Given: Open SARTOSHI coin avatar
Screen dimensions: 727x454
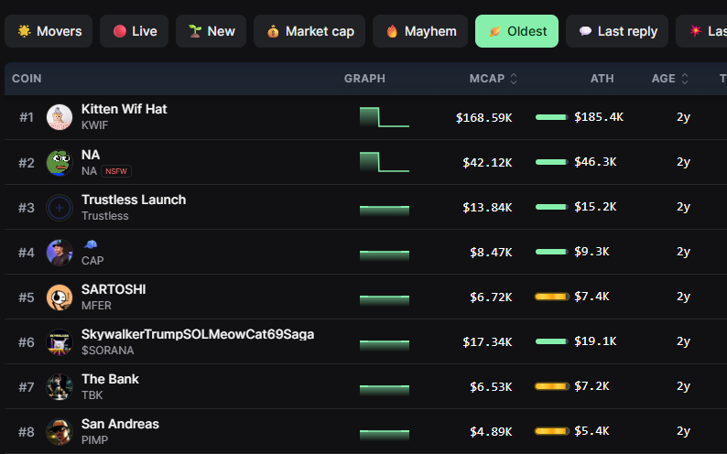Looking at the screenshot, I should pos(60,297).
